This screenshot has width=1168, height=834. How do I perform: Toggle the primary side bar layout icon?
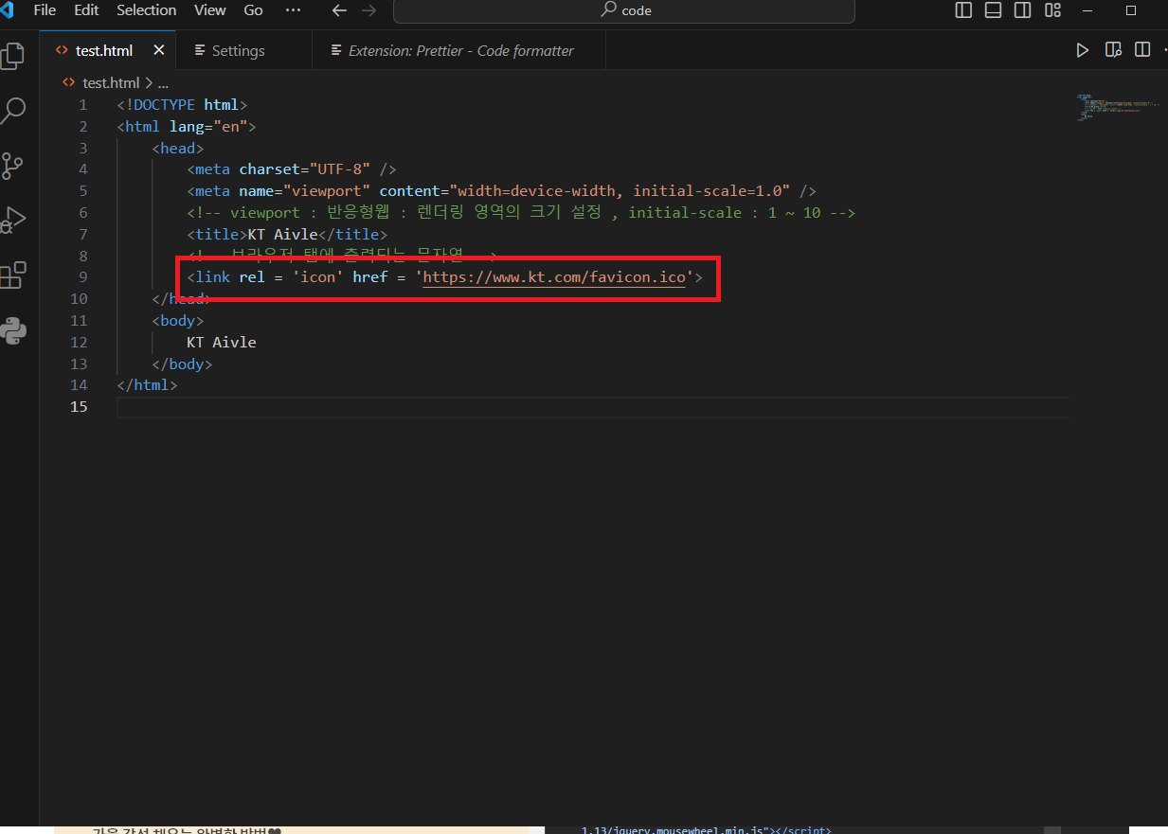pyautogui.click(x=963, y=10)
